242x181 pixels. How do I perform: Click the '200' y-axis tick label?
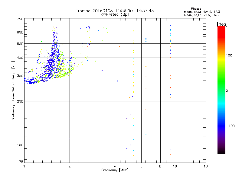click(20, 101)
